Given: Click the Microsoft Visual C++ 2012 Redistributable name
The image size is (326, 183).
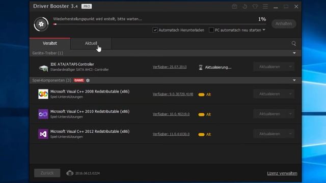Looking at the screenshot, I should point(90,131).
